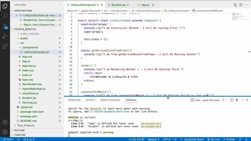Open Source Control view with 23 badge
The height and width of the screenshot is (141, 251).
pos(5,26)
